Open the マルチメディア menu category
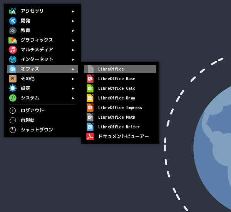The image size is (231, 212). [x=42, y=50]
